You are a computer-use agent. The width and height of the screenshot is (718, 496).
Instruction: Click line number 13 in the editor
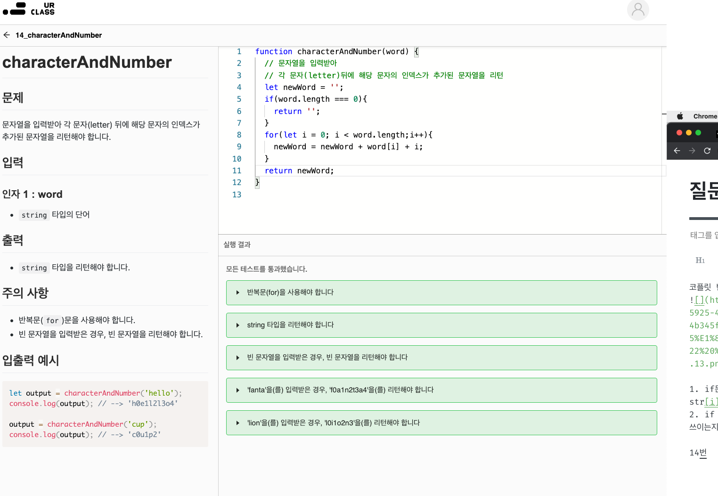tap(237, 195)
